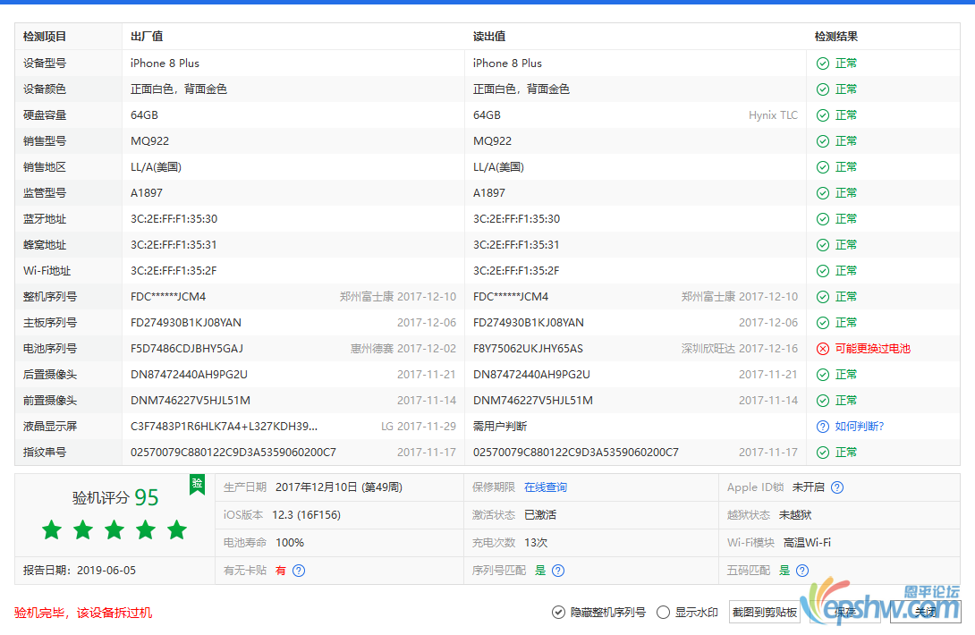Click the 需用户判断 cell in display row

coord(500,427)
